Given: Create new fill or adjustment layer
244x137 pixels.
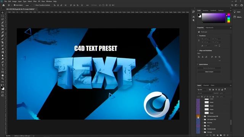Looking at the screenshot, I should click(x=217, y=135).
